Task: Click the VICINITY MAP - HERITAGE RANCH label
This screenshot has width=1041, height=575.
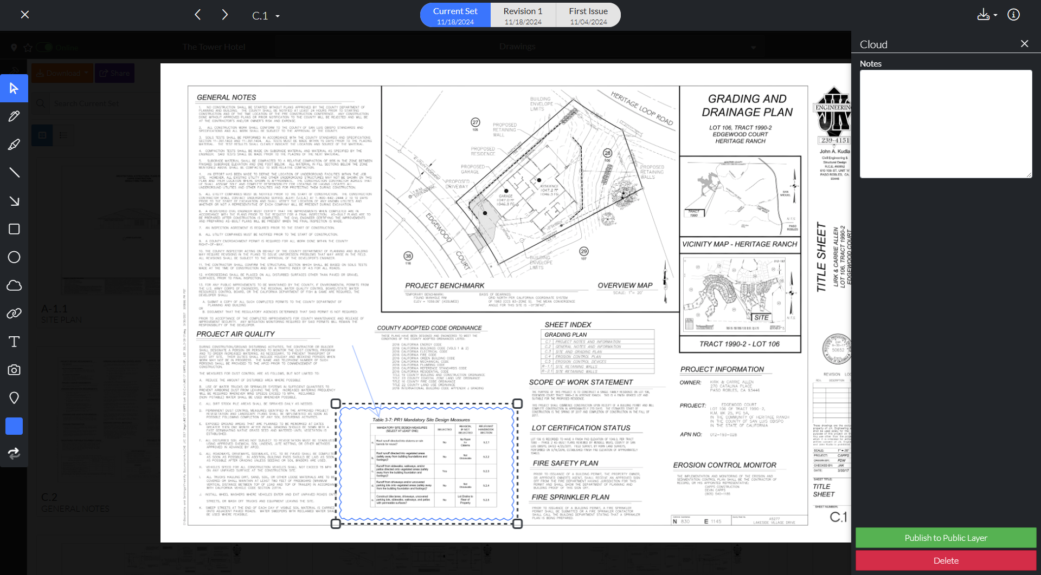Action: [740, 244]
